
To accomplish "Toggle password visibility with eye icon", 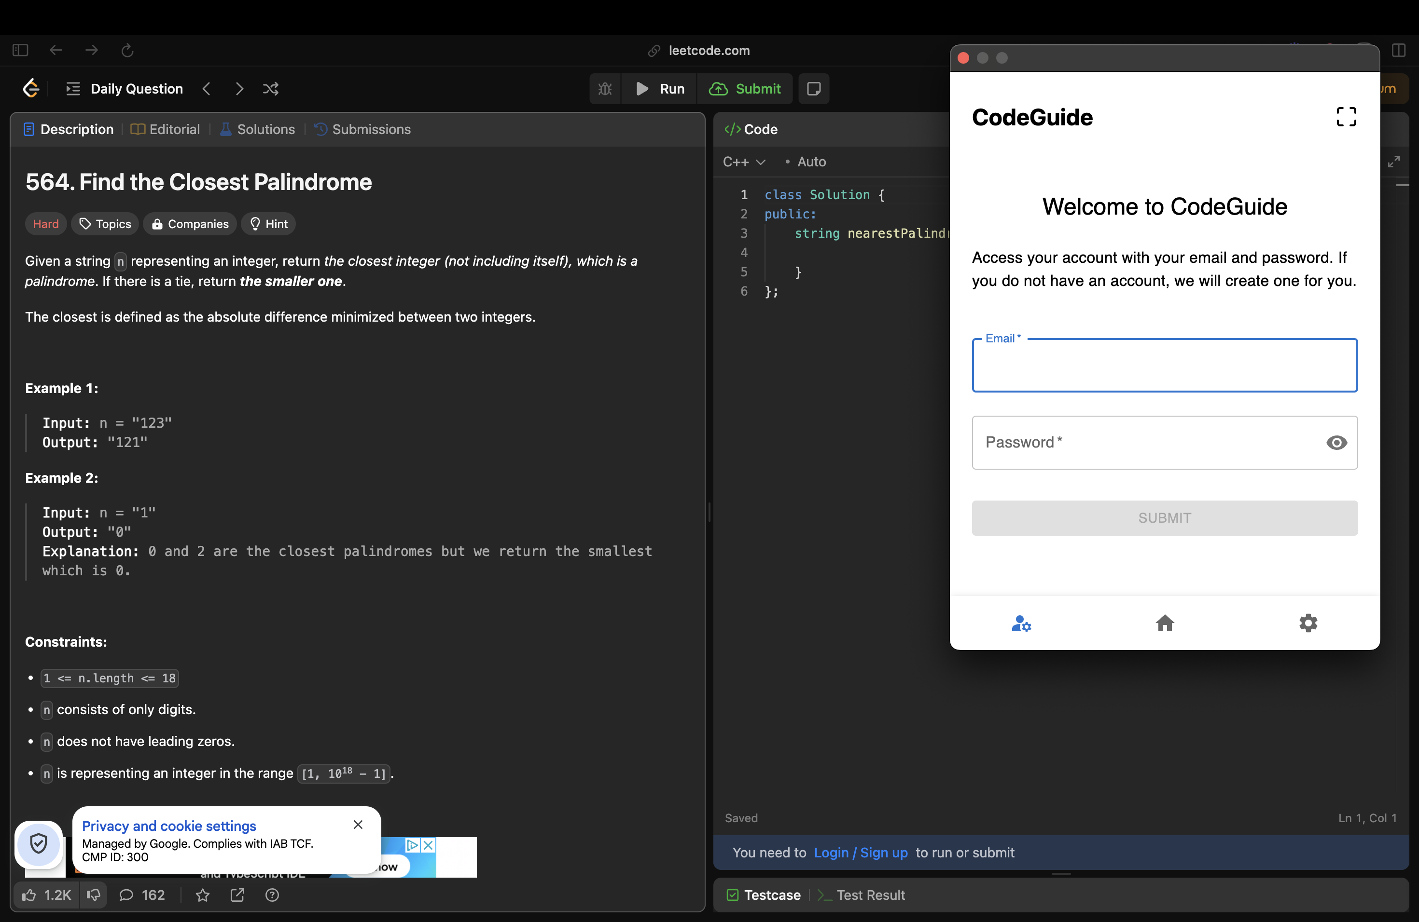I will pyautogui.click(x=1336, y=443).
